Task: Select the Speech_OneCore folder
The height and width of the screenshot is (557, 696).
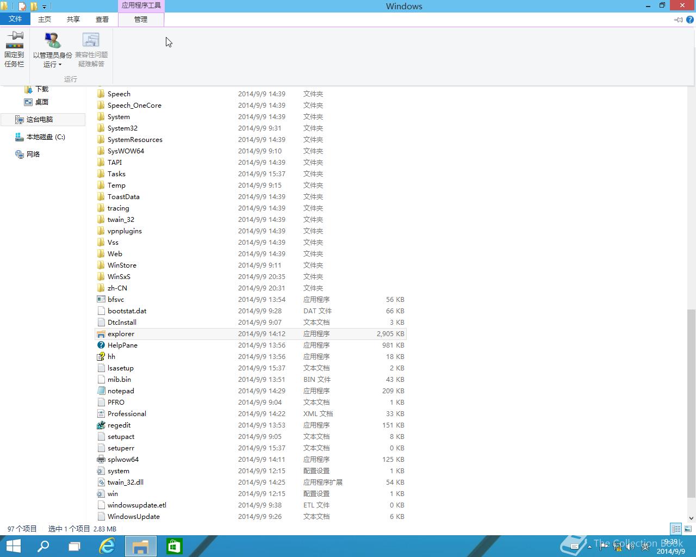Action: (251, 106)
